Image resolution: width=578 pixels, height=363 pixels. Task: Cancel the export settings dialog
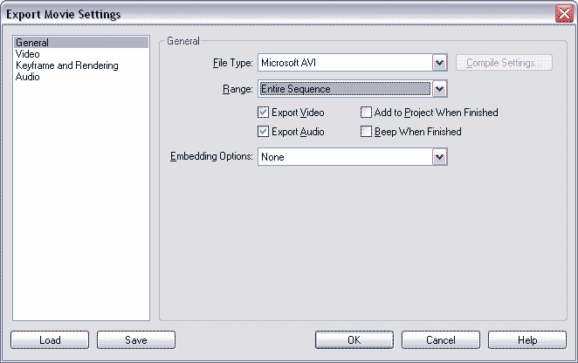[441, 339]
